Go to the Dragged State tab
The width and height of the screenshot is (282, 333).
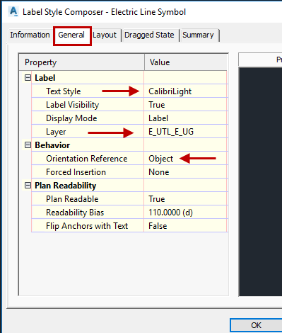pyautogui.click(x=149, y=35)
